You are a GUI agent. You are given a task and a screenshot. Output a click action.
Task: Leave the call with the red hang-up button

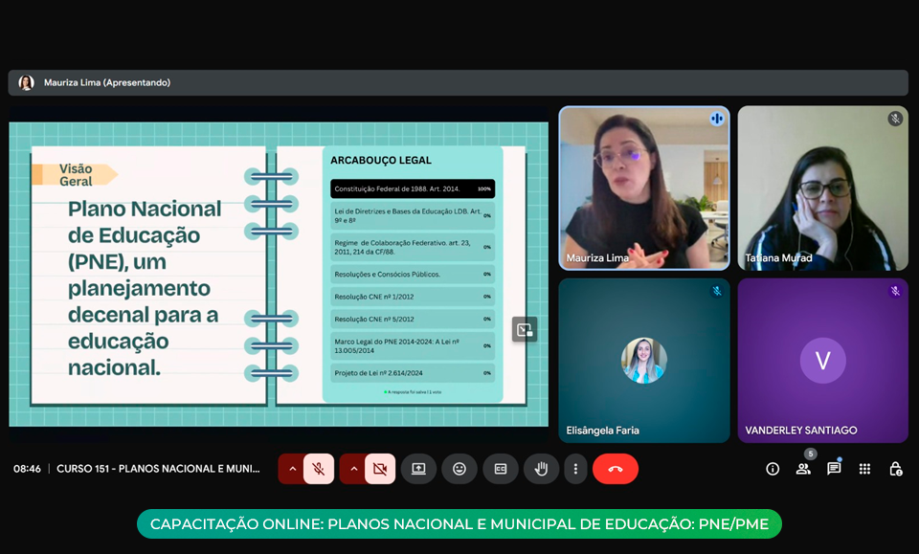click(x=615, y=469)
